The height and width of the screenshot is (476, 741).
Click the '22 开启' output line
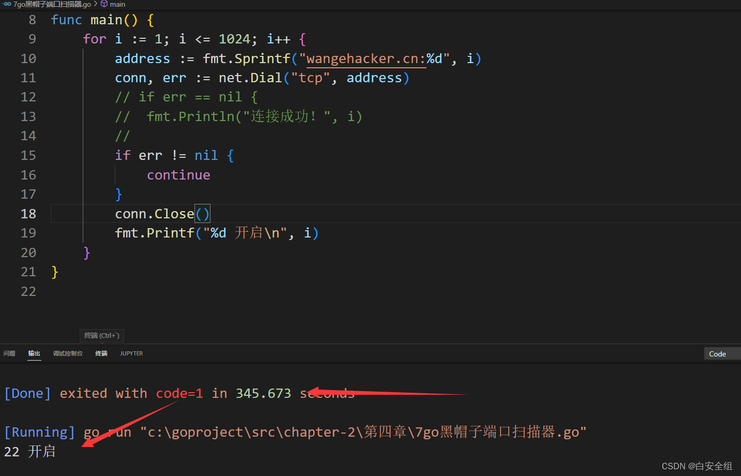[x=29, y=451]
